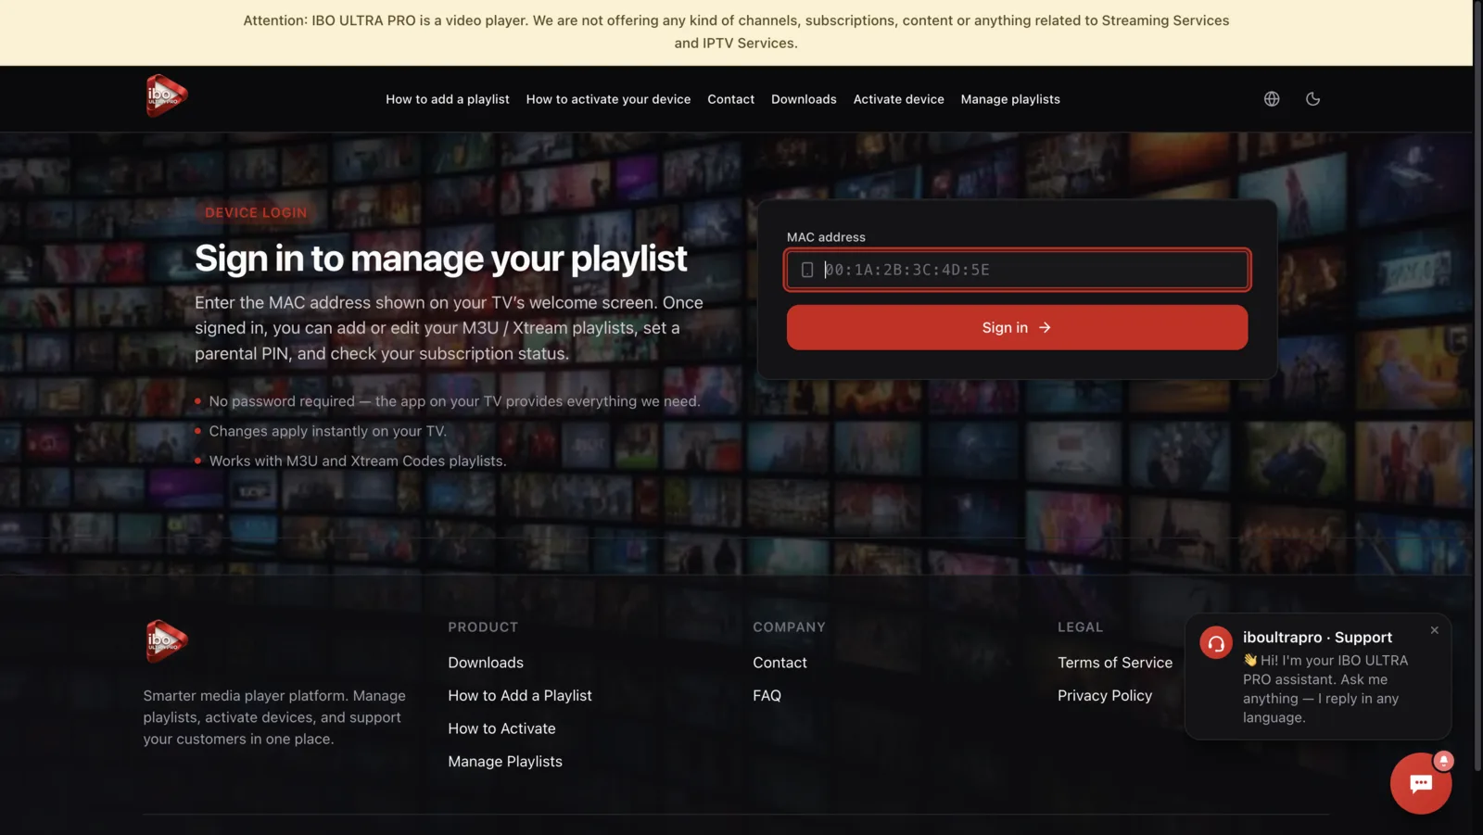Click the LEGAL footer heading
The image size is (1483, 835).
pos(1080,627)
